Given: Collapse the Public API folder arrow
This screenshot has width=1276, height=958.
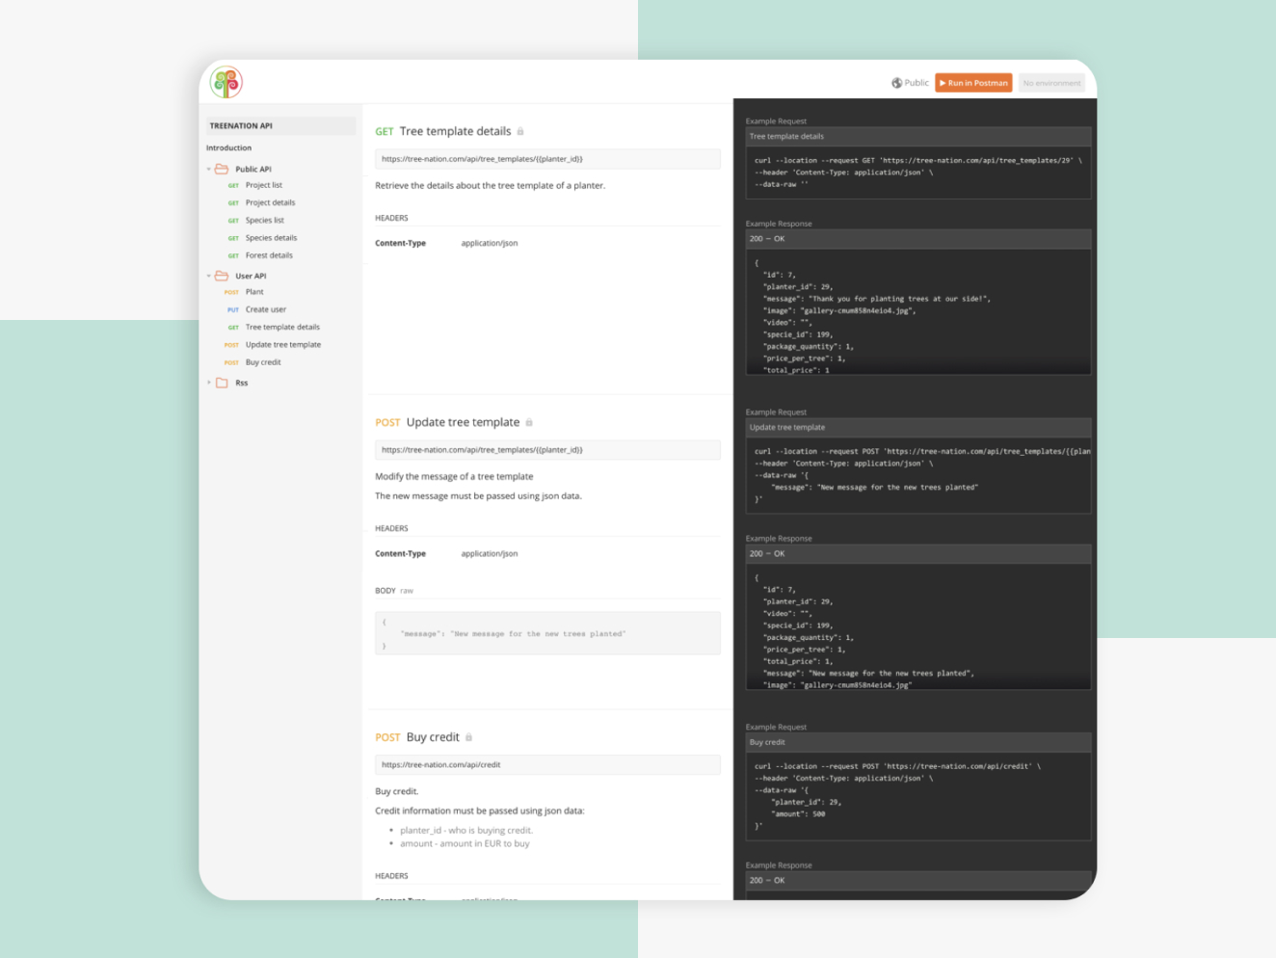Looking at the screenshot, I should (208, 170).
